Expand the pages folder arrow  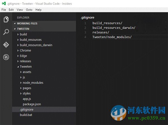pos(21,88)
